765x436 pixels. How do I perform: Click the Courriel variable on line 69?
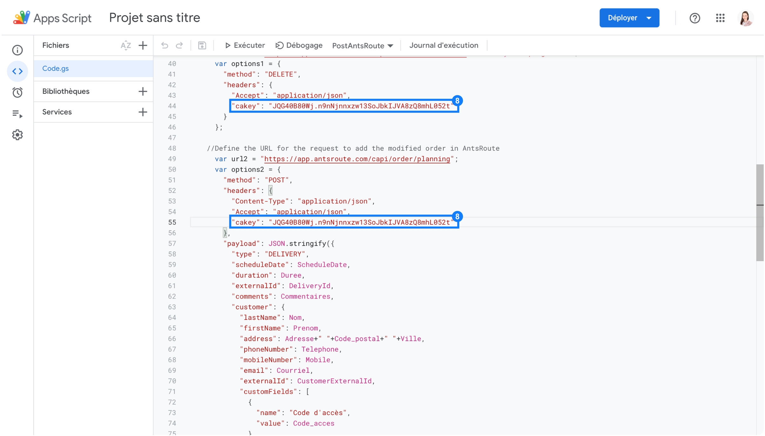pyautogui.click(x=293, y=371)
